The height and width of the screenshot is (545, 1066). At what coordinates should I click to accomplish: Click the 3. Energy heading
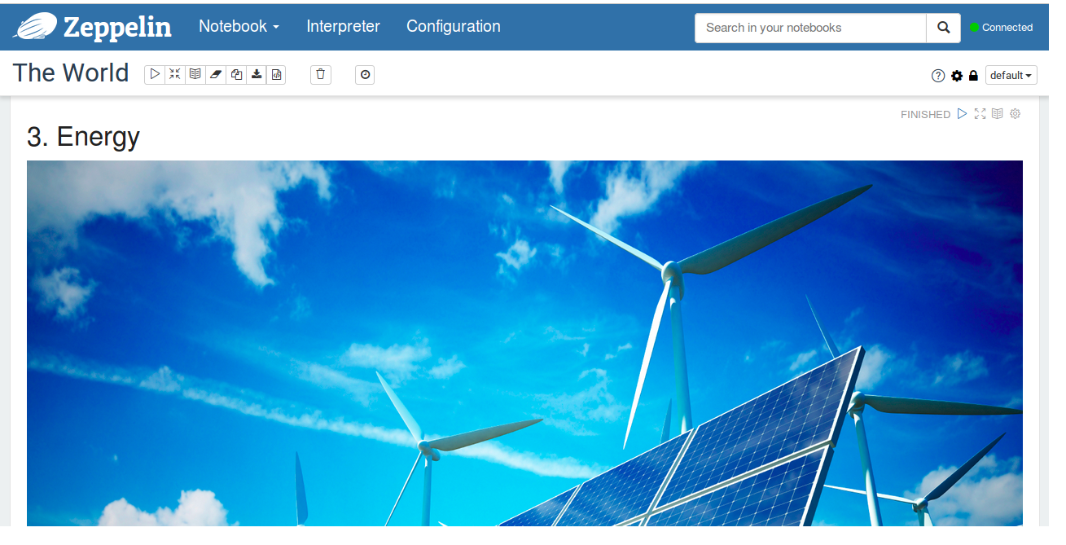[83, 136]
